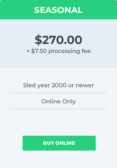Screen dimensions: 117x168
Task: Click the BUY ONLINE button
Action: [59, 143]
